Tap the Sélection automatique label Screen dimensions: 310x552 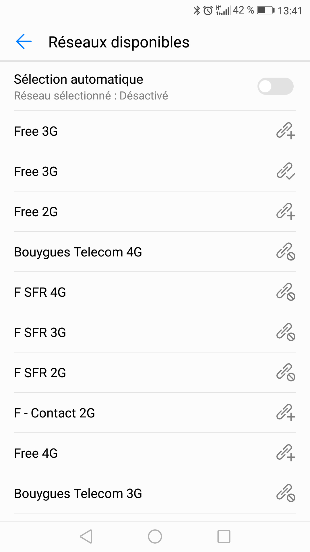pos(78,79)
